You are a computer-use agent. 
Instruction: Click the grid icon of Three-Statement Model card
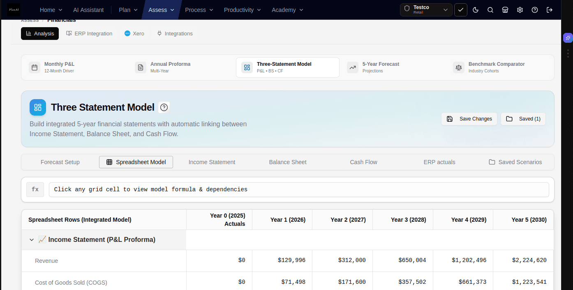pos(247,67)
